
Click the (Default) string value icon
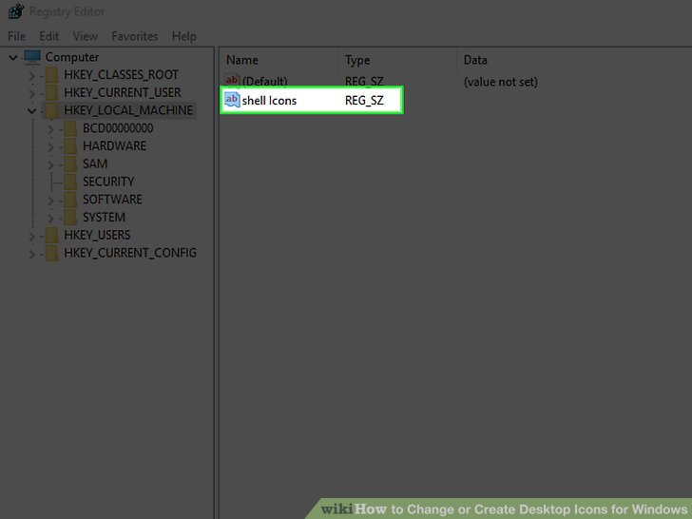click(232, 81)
